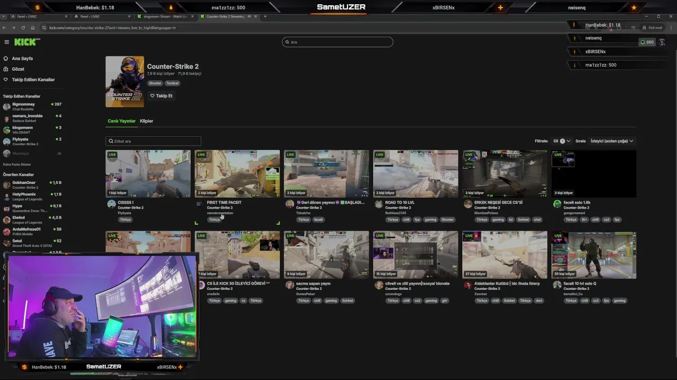The image size is (677, 380).
Task: Close the Counter-Strike 2 browser tab
Action: (255, 16)
